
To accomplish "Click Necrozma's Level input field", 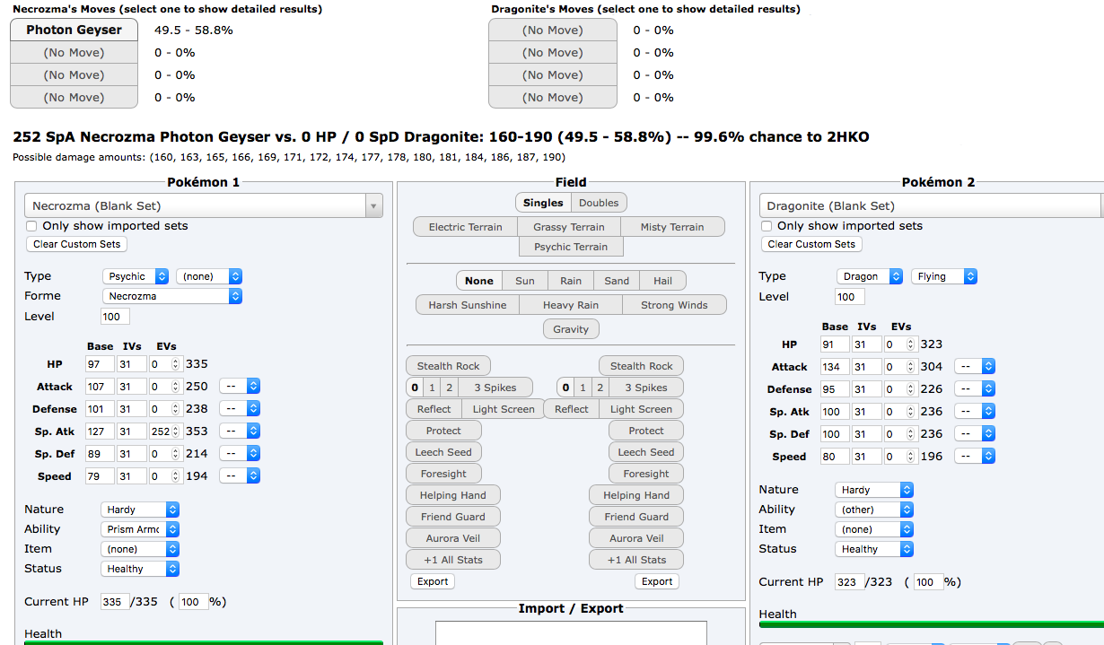I will click(x=116, y=316).
